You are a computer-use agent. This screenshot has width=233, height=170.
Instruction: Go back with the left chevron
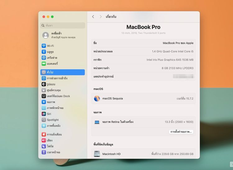click(93, 17)
